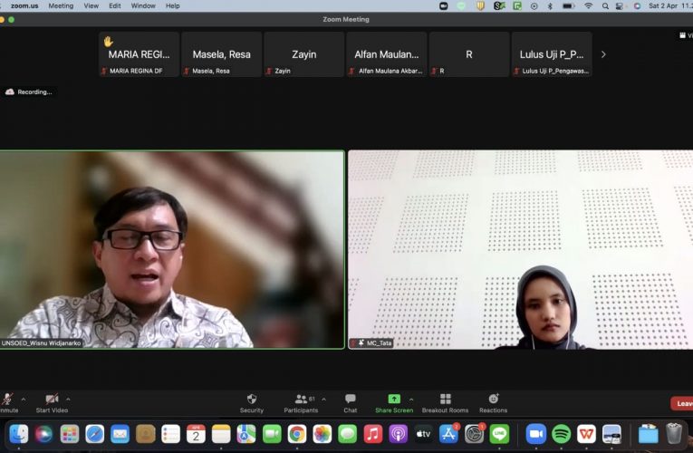Open Podcasts from the dock
The image size is (693, 453).
pyautogui.click(x=399, y=434)
